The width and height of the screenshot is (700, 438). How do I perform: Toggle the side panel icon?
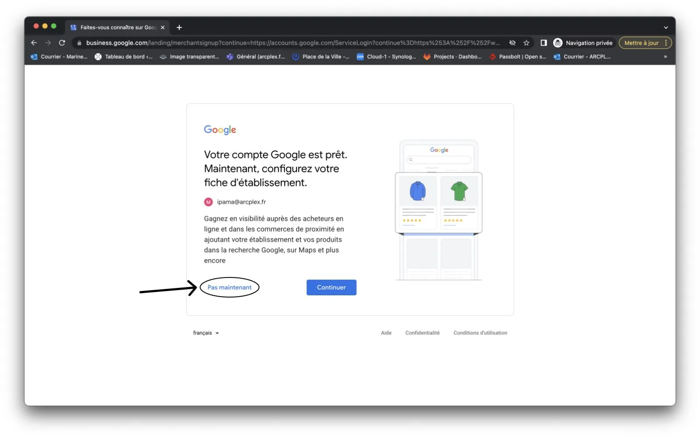click(x=544, y=43)
